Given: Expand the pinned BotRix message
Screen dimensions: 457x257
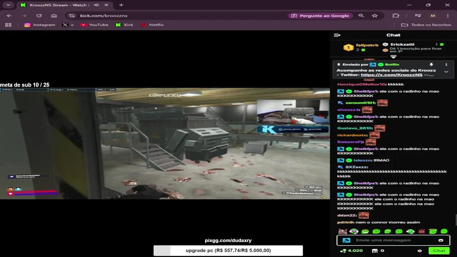Looking at the screenshot, I should pyautogui.click(x=446, y=72).
